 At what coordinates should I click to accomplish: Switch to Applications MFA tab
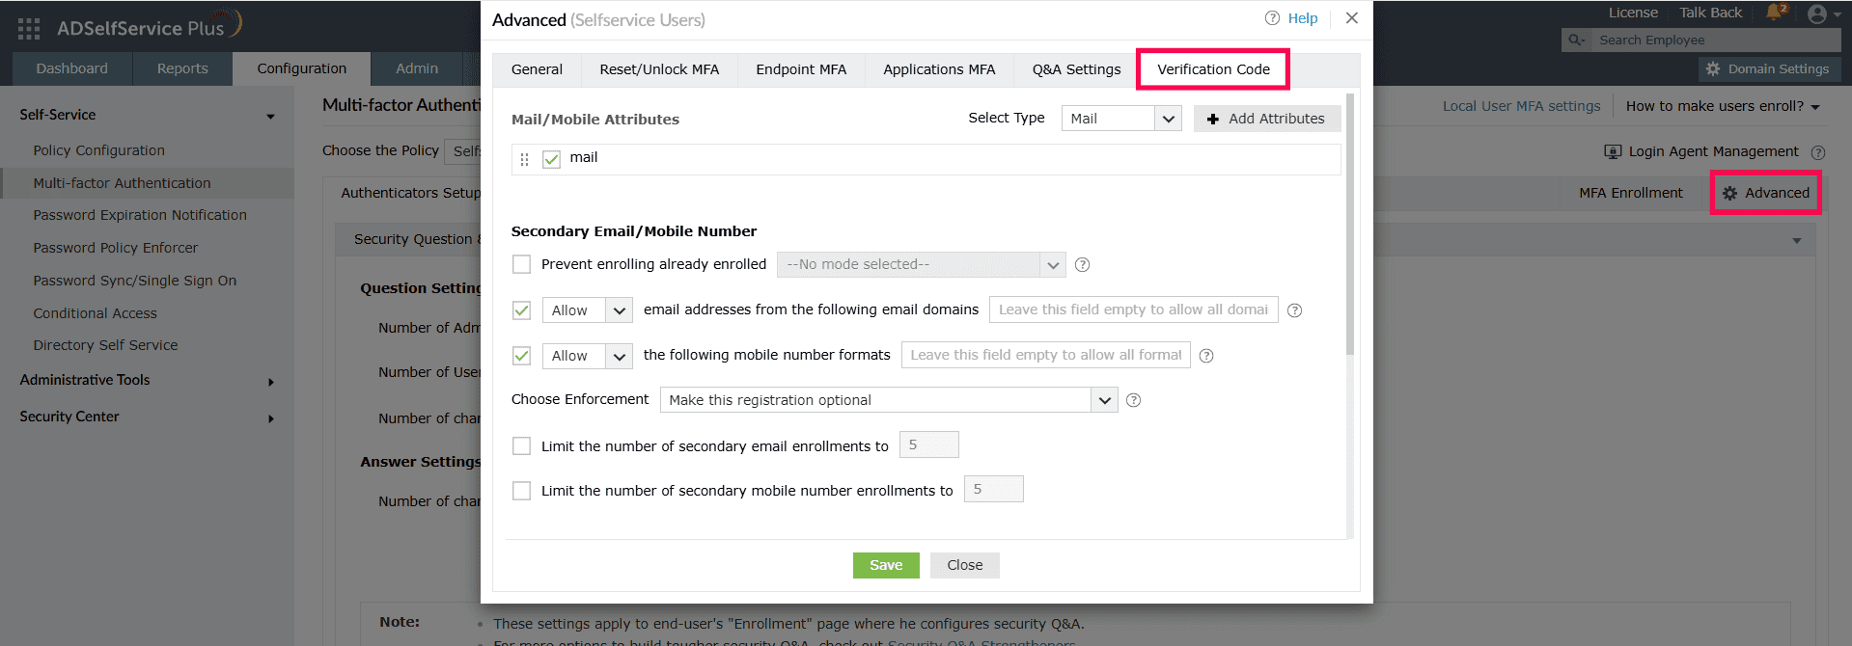coord(939,69)
